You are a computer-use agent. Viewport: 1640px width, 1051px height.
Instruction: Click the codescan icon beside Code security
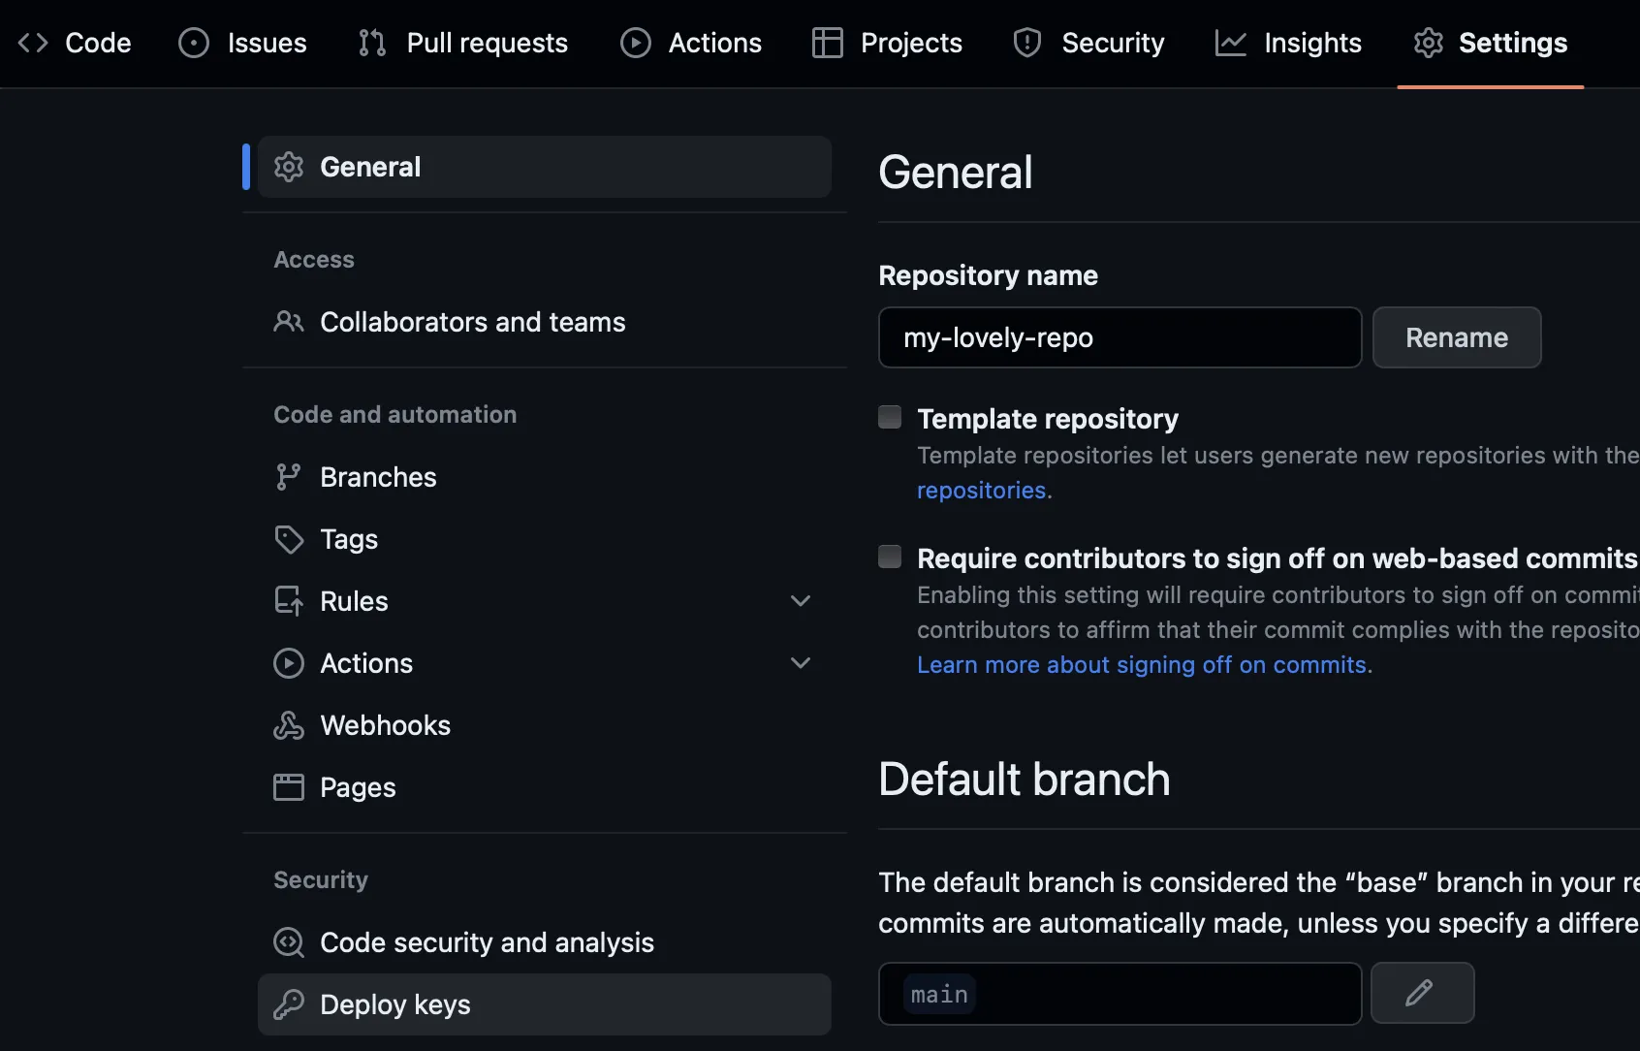pos(289,942)
